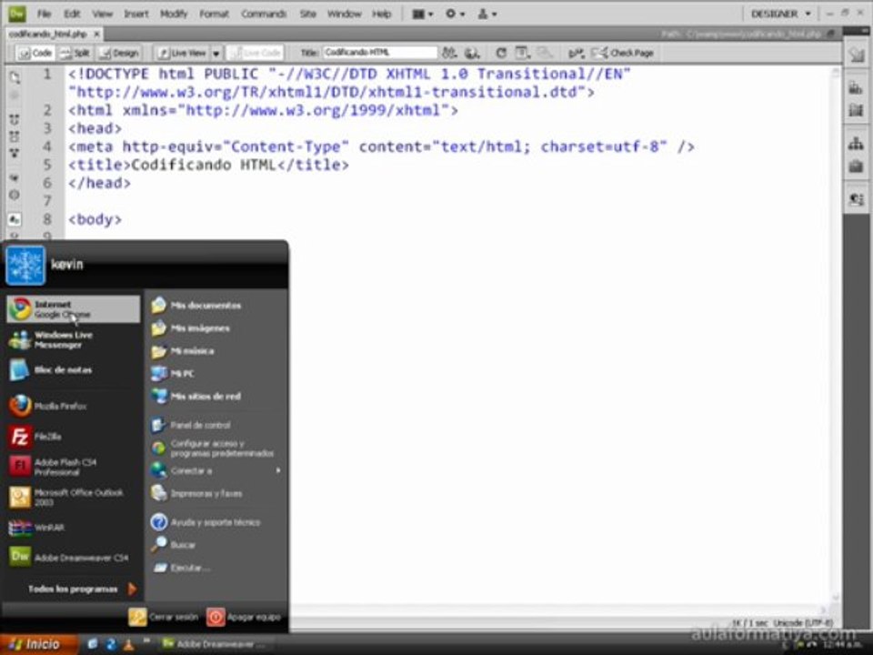Screen dimensions: 873x655
Task: Open Extend Dreamweaver gear dropdown
Action: [455, 14]
